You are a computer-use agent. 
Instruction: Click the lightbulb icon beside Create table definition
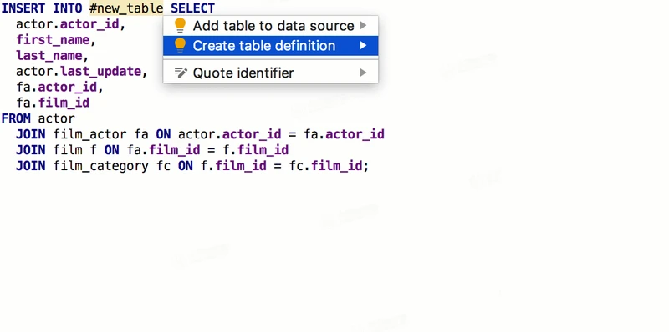180,46
